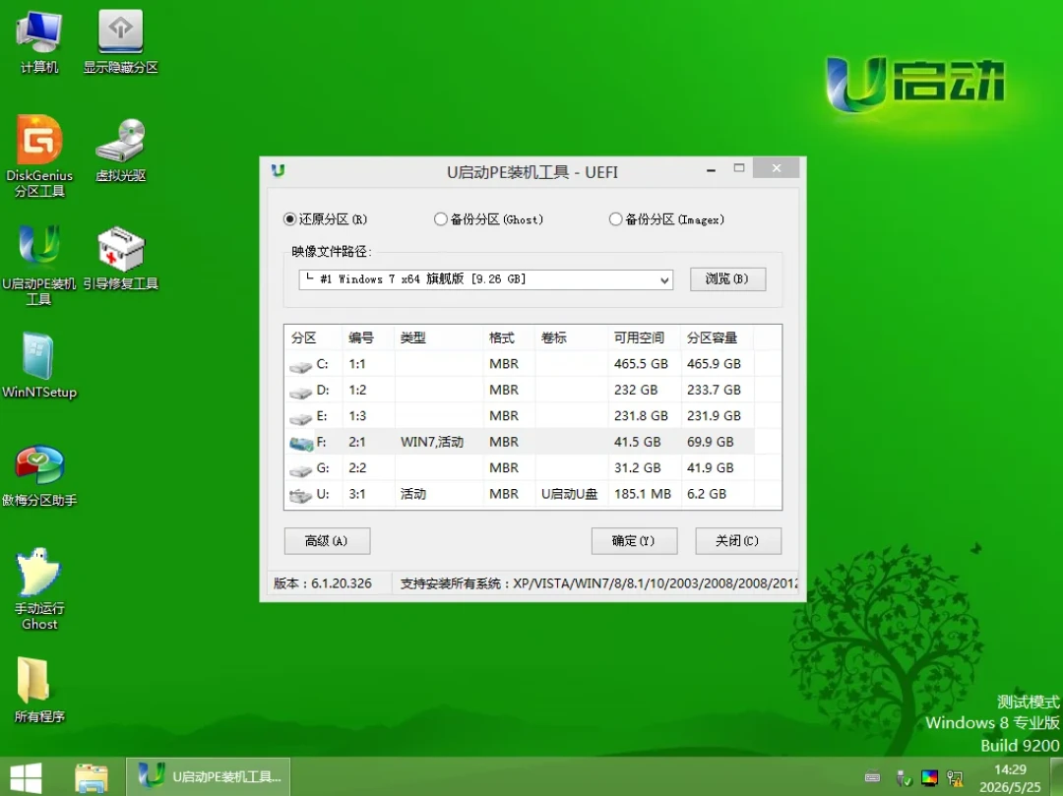This screenshot has height=796, width=1063.
Task: Click the 浏览(B) browse button
Action: click(727, 279)
